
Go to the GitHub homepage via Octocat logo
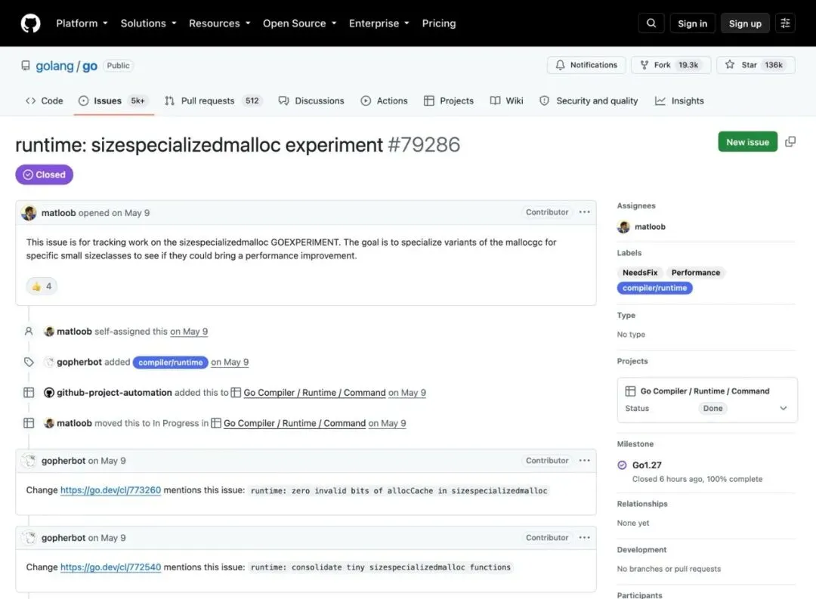[30, 23]
